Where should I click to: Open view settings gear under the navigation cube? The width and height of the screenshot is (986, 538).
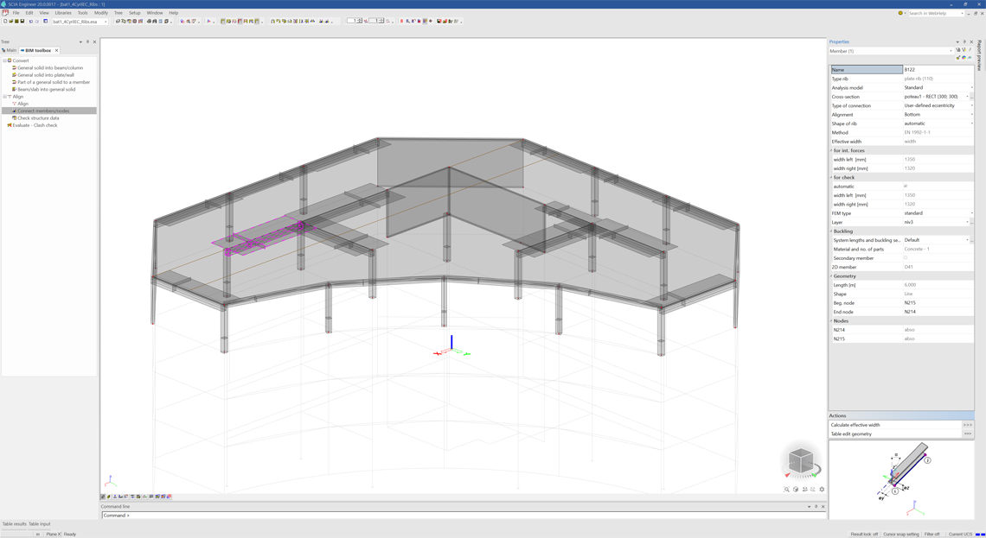point(822,489)
